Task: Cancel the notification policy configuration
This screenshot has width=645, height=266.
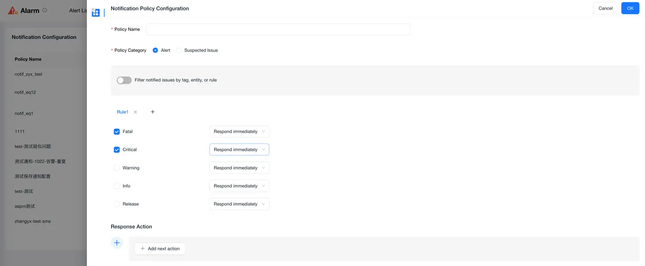Action: (x=605, y=8)
